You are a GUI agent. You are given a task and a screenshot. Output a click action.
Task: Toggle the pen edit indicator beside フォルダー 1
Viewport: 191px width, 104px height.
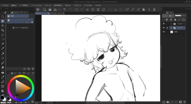pos(167,28)
